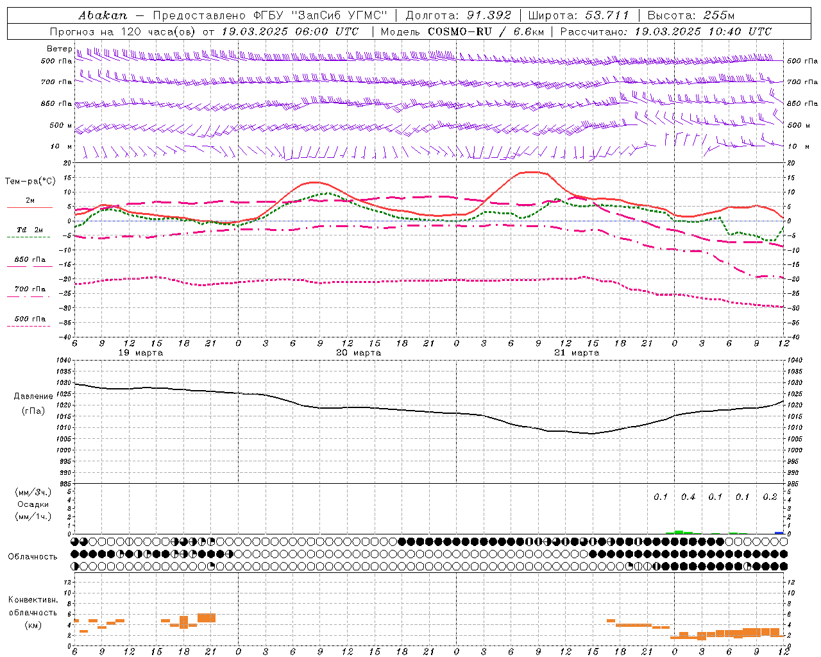Click the "850 гПа" temperature legend entry
The height and width of the screenshot is (657, 821).
tap(30, 260)
